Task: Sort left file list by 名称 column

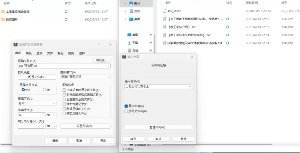Action: [7, 3]
